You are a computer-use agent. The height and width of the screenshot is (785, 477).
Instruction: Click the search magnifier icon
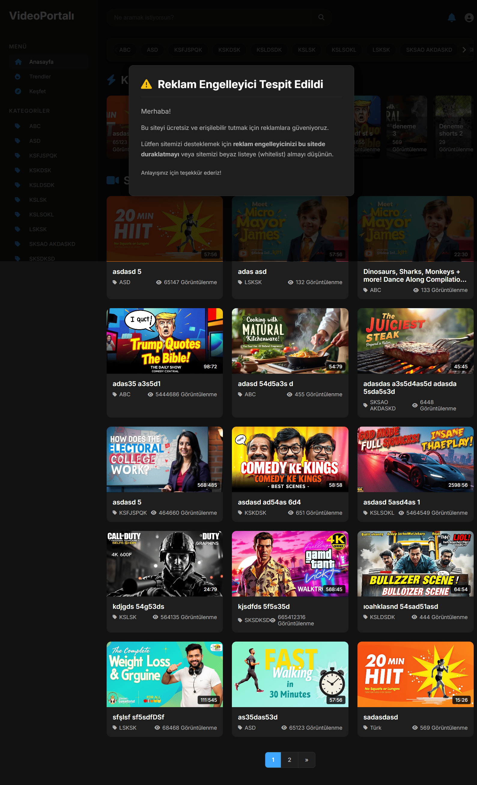(x=321, y=17)
